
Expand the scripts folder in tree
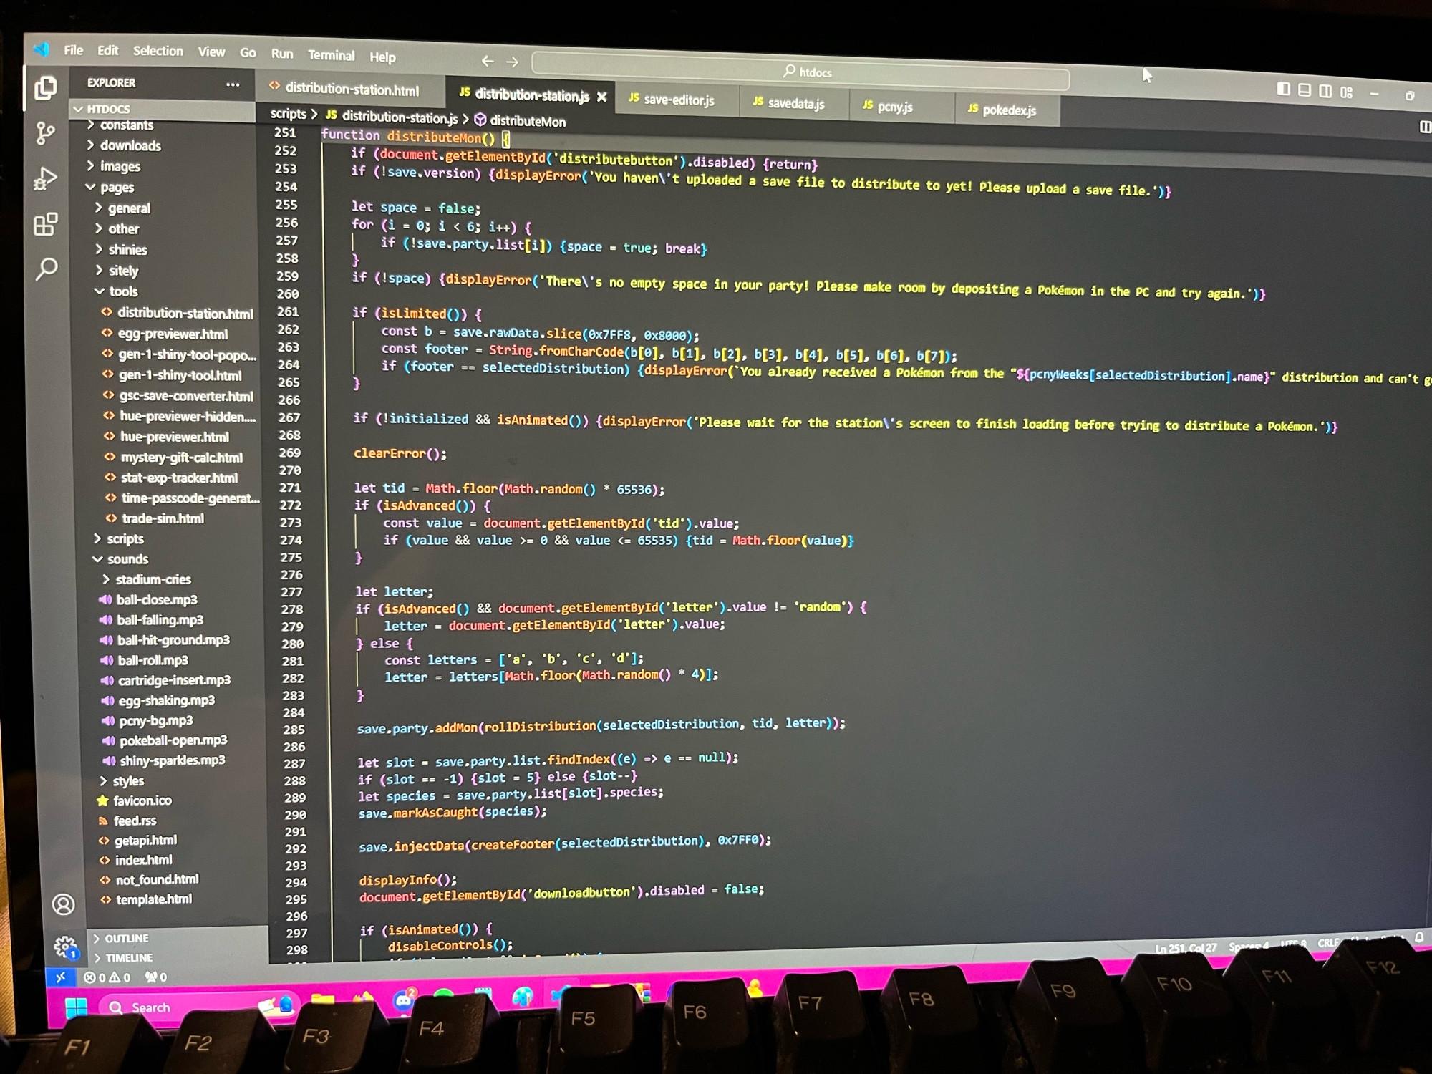tap(118, 539)
